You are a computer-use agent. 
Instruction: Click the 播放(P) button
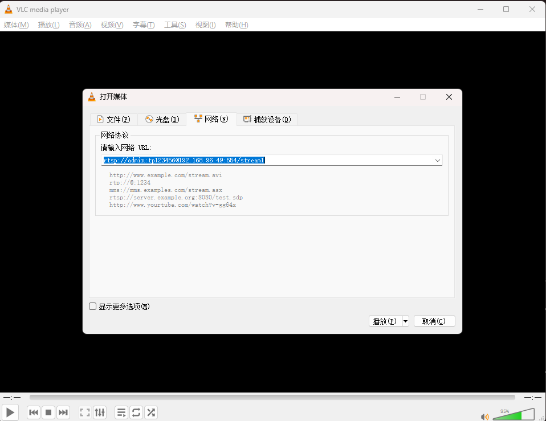click(385, 321)
